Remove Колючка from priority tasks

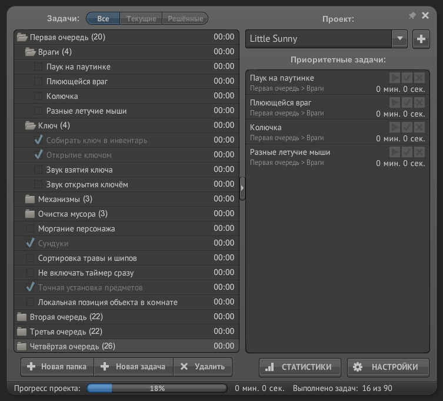click(x=419, y=127)
